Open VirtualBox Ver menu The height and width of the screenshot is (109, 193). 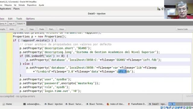[x=15, y=5]
